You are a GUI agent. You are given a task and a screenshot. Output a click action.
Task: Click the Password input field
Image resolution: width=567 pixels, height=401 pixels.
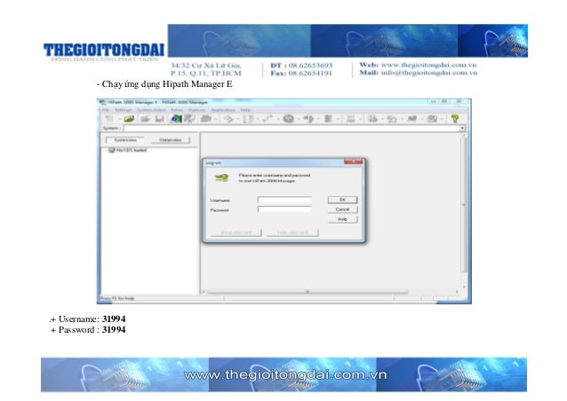pyautogui.click(x=284, y=209)
